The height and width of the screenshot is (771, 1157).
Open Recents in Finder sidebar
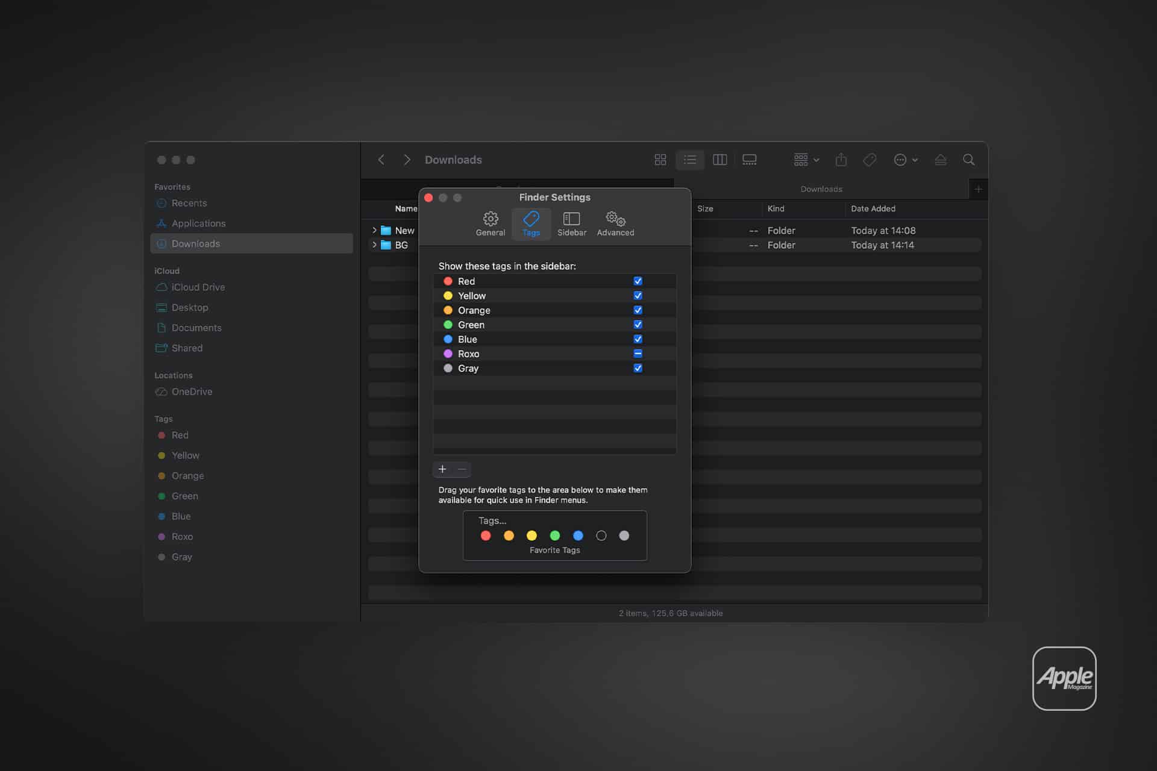pyautogui.click(x=251, y=203)
